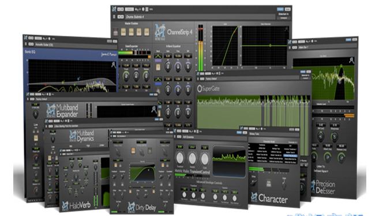Toggle the Limit master enable button

(147, 32)
